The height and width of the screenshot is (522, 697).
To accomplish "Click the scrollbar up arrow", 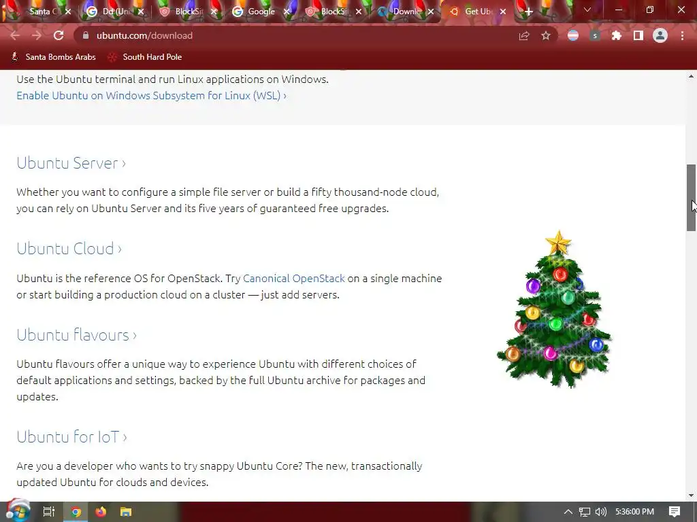I will pyautogui.click(x=691, y=76).
